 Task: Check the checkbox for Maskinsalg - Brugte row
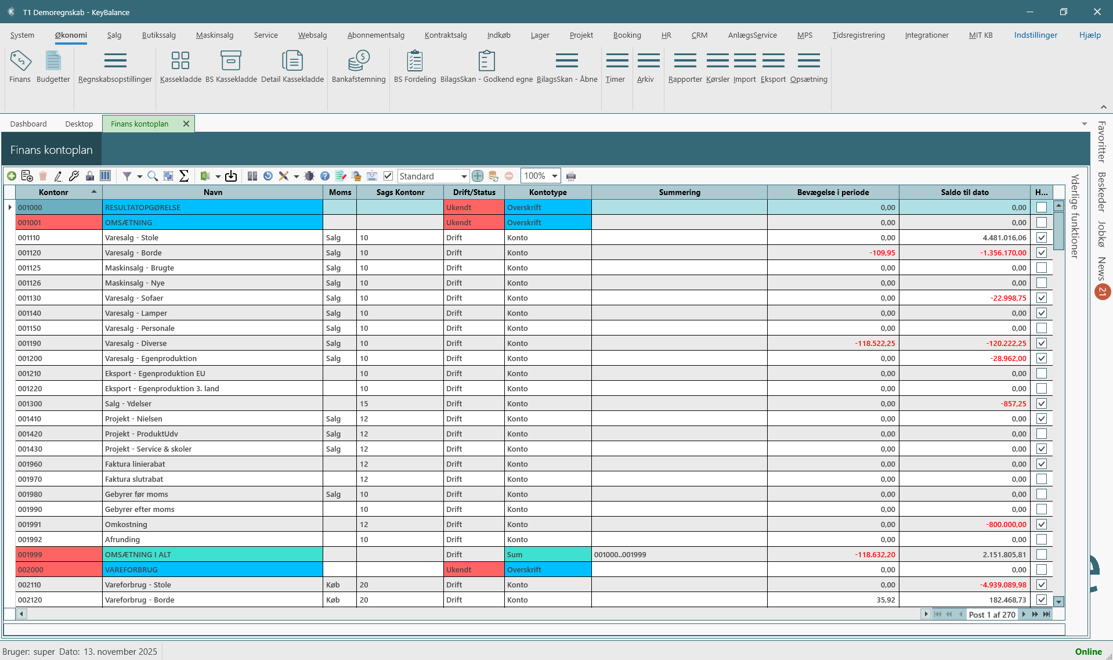coord(1042,268)
